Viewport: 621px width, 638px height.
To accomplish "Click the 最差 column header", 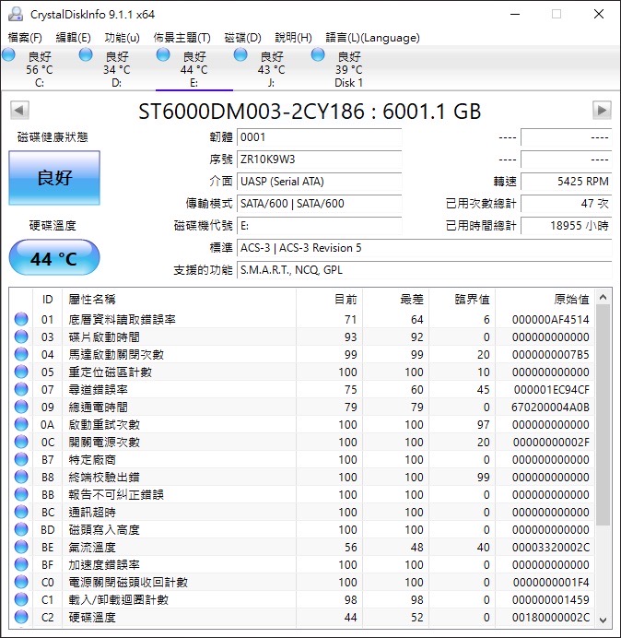I will 395,300.
